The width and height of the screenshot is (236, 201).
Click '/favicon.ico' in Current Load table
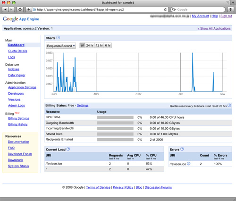click(54, 164)
